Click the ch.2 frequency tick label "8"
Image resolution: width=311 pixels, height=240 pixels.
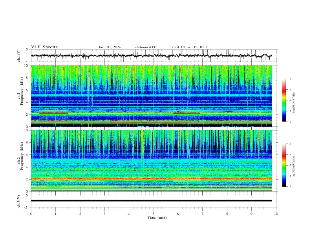(x=27, y=143)
